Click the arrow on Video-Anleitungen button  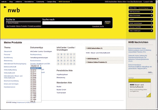point(151,31)
